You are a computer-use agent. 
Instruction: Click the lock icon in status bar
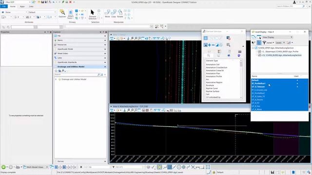coord(214,172)
